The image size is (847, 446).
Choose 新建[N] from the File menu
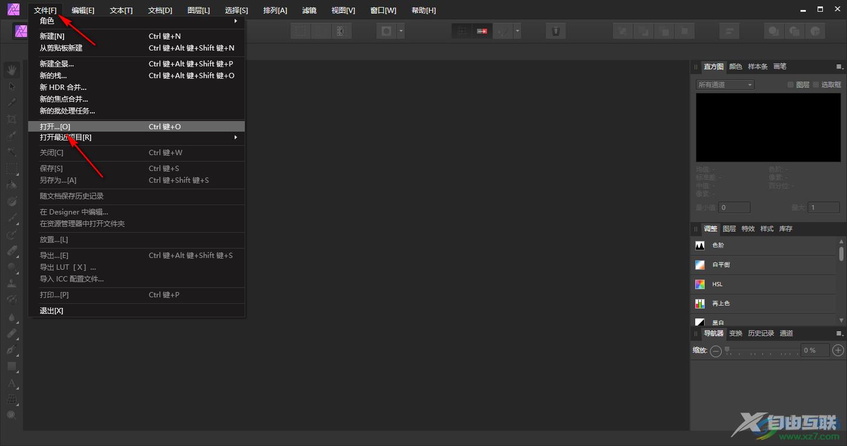(136, 36)
